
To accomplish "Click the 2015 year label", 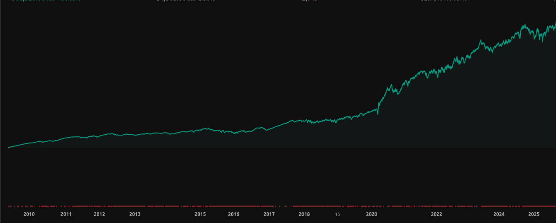I will (200, 214).
